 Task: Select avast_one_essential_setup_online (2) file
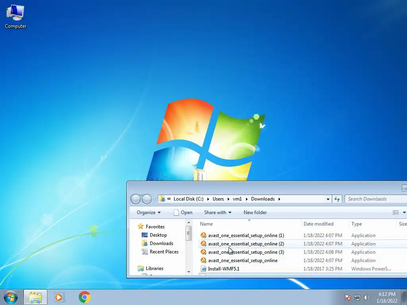point(246,244)
